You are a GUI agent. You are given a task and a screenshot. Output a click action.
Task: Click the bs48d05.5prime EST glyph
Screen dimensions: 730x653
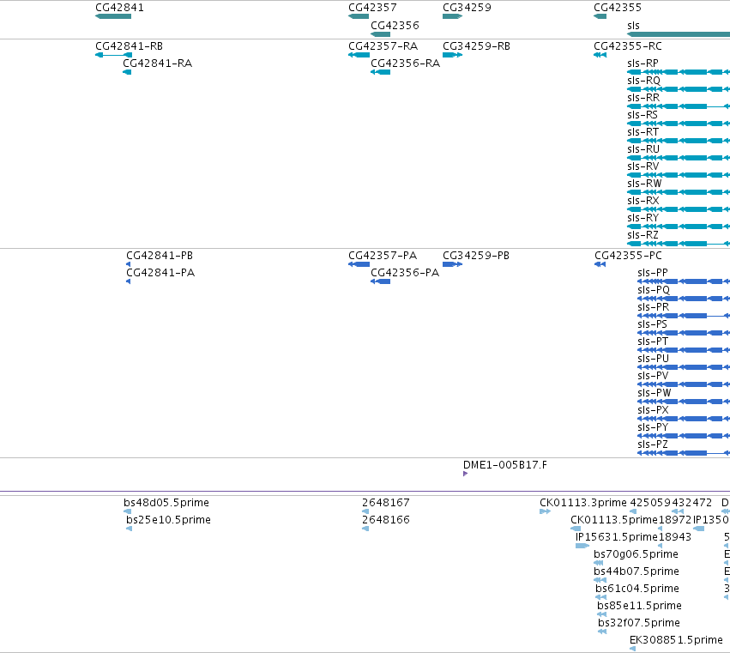[x=128, y=511]
